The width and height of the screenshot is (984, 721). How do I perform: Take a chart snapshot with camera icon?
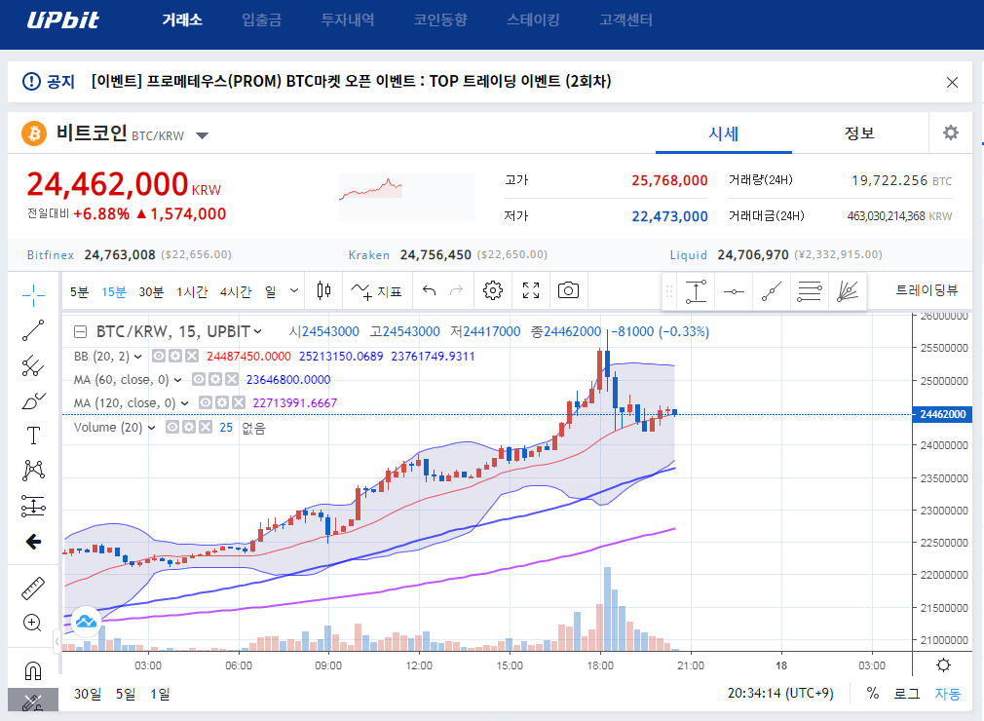point(568,290)
